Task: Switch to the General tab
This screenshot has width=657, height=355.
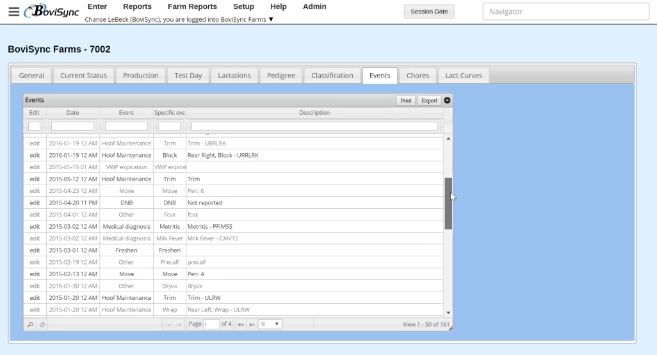Action: (31, 76)
